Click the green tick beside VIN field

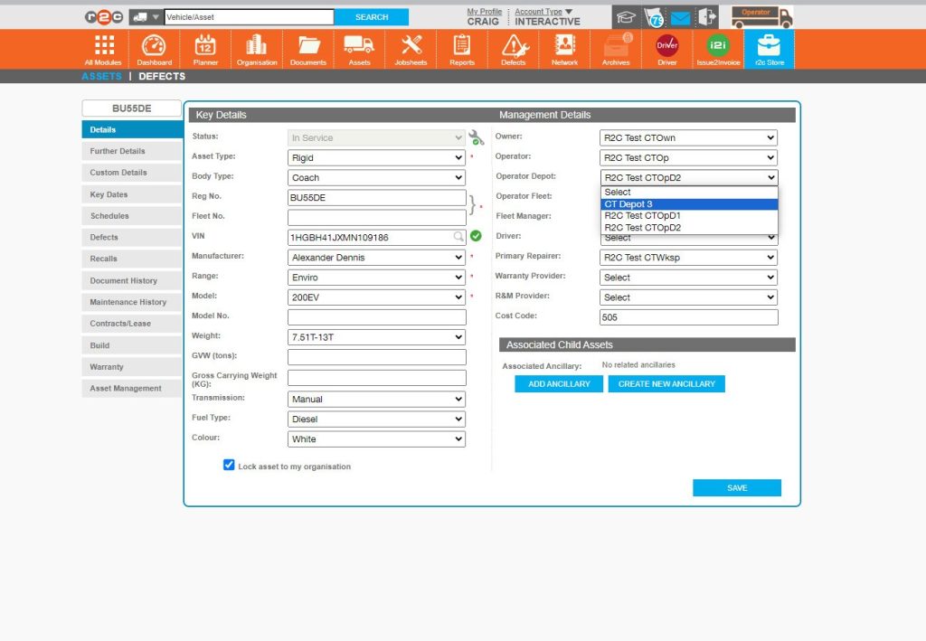(x=477, y=236)
